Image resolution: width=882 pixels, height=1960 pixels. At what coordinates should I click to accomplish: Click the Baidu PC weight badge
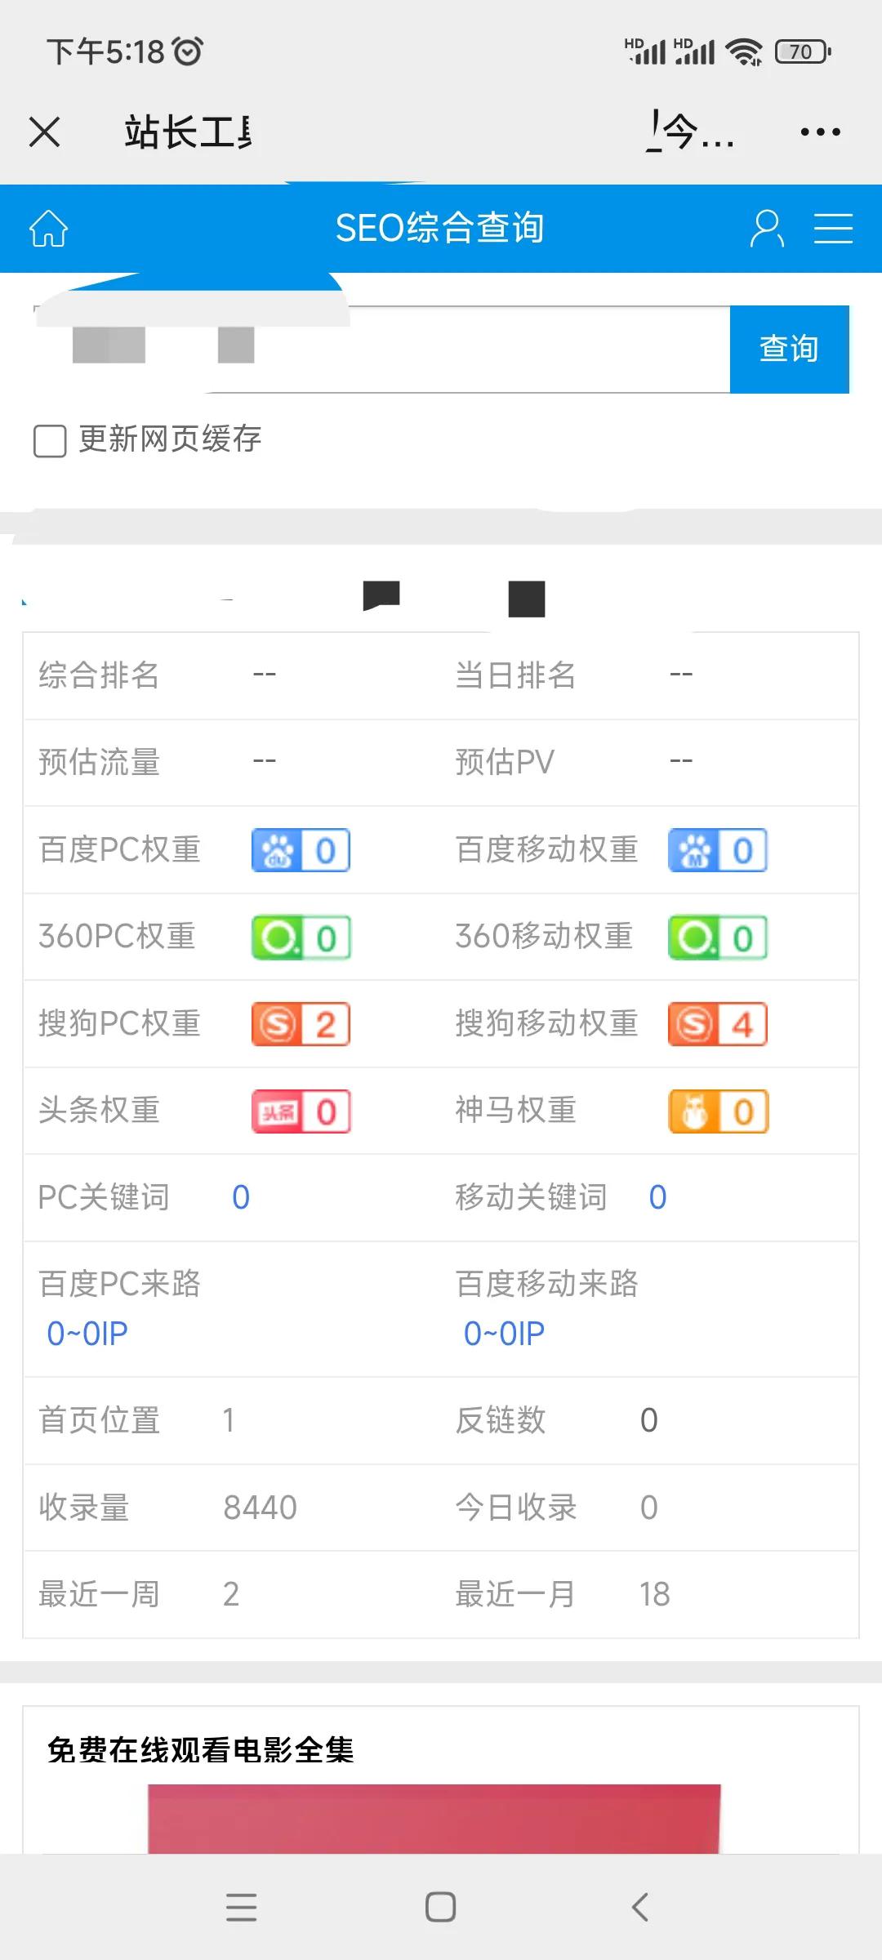(301, 850)
